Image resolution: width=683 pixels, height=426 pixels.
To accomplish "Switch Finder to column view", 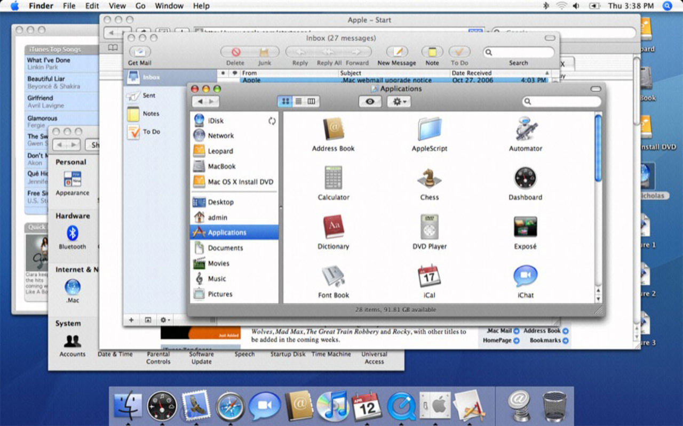I will (x=311, y=101).
